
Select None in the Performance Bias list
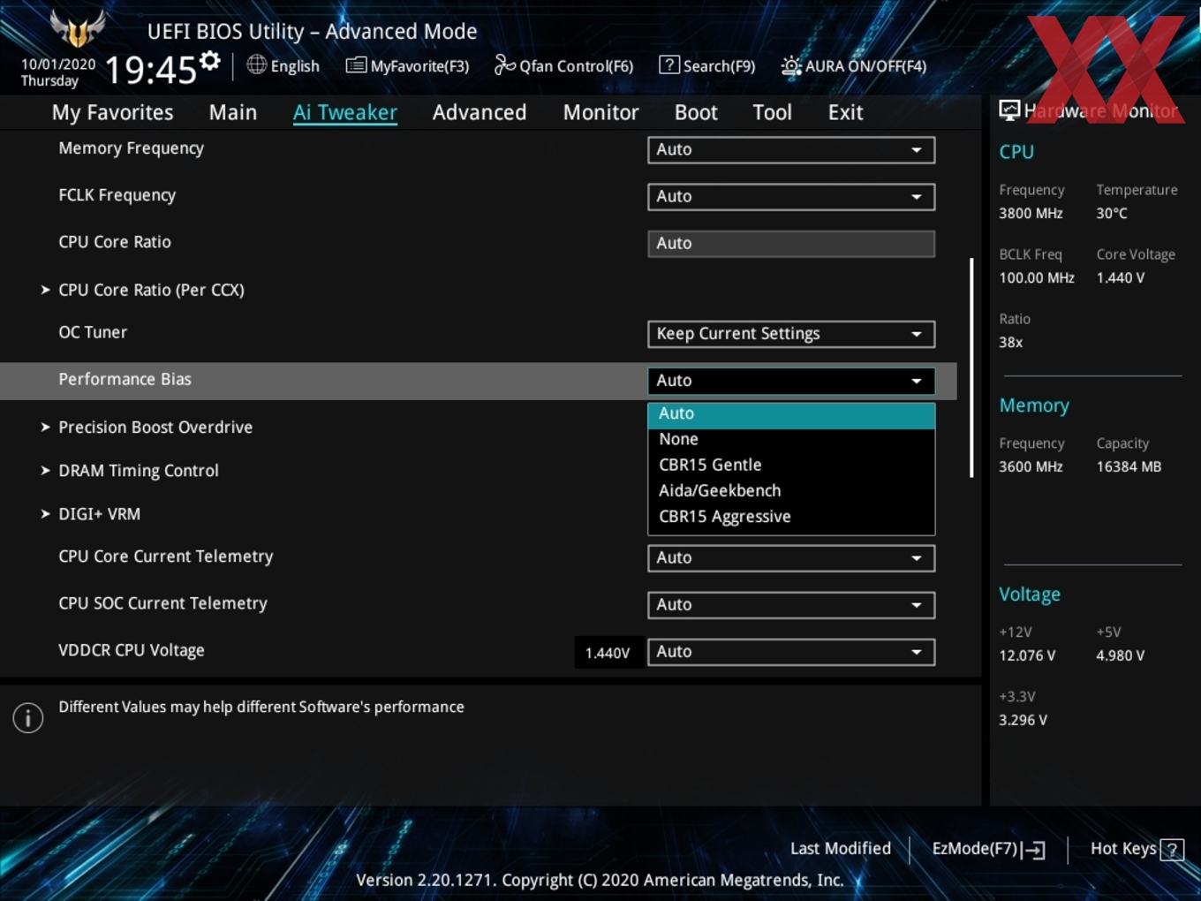coord(791,439)
